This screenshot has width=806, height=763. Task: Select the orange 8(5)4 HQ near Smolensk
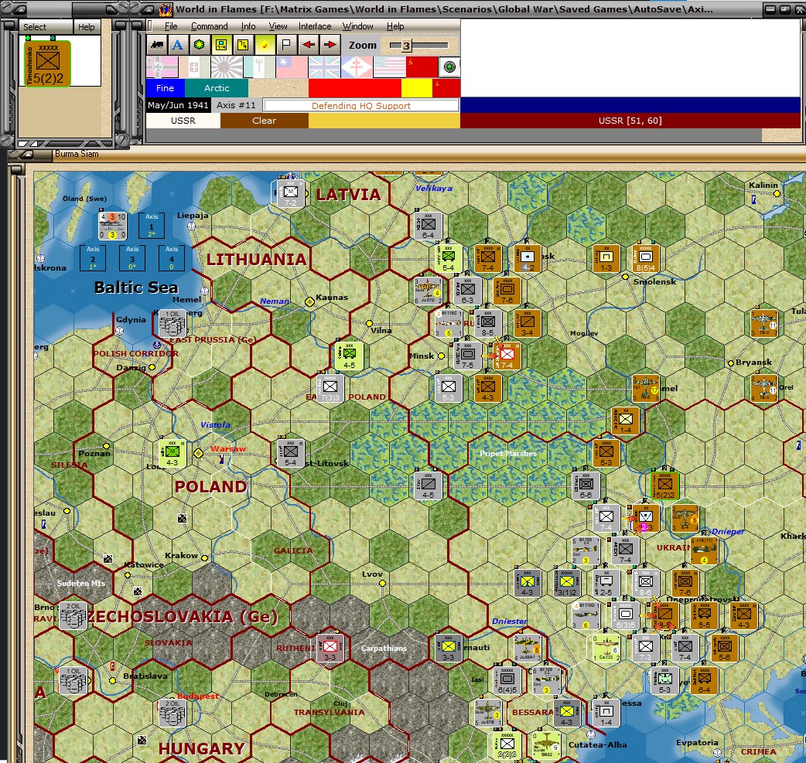tap(646, 258)
